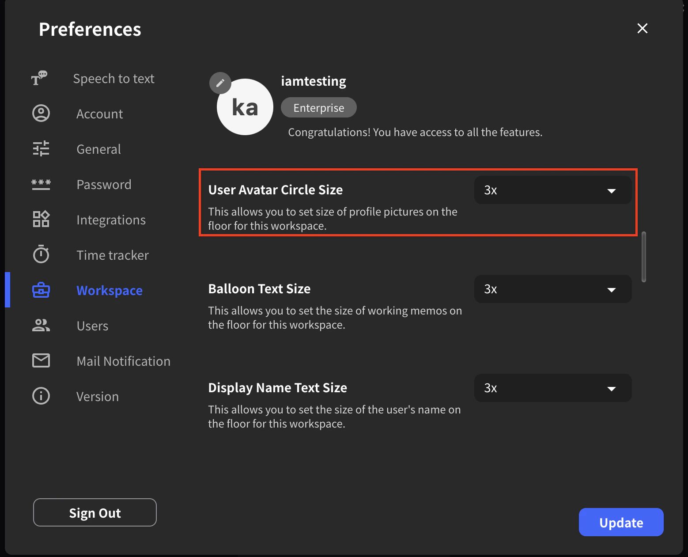Click the Integrations widgets icon
This screenshot has height=557, width=688.
point(41,219)
